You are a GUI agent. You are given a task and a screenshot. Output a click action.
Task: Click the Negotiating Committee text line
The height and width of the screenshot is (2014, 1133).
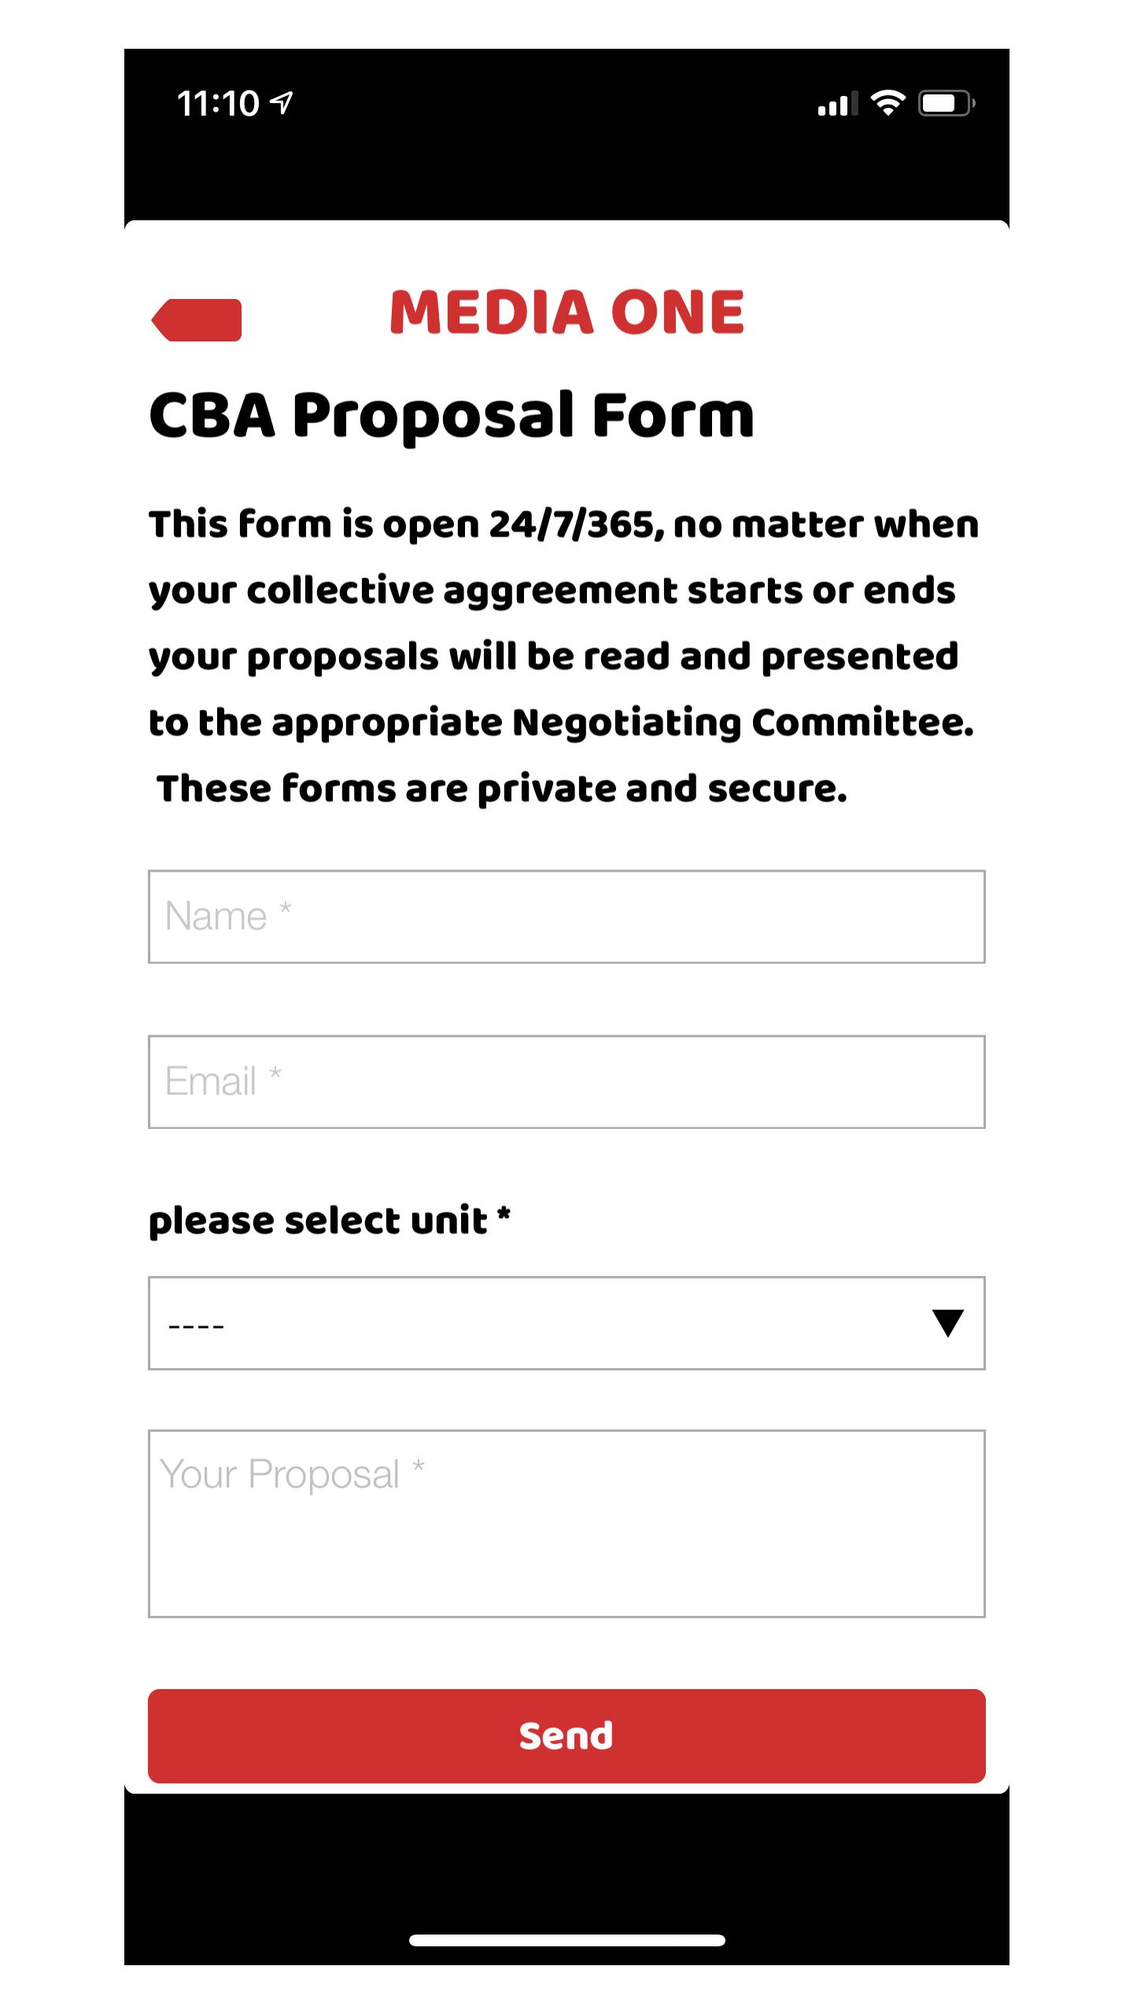pyautogui.click(x=562, y=722)
